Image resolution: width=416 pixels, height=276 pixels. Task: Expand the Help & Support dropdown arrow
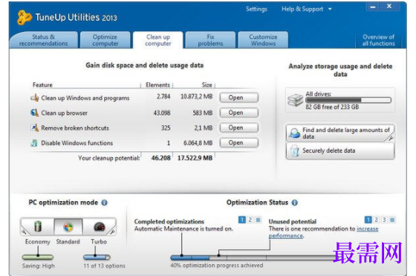(x=330, y=9)
